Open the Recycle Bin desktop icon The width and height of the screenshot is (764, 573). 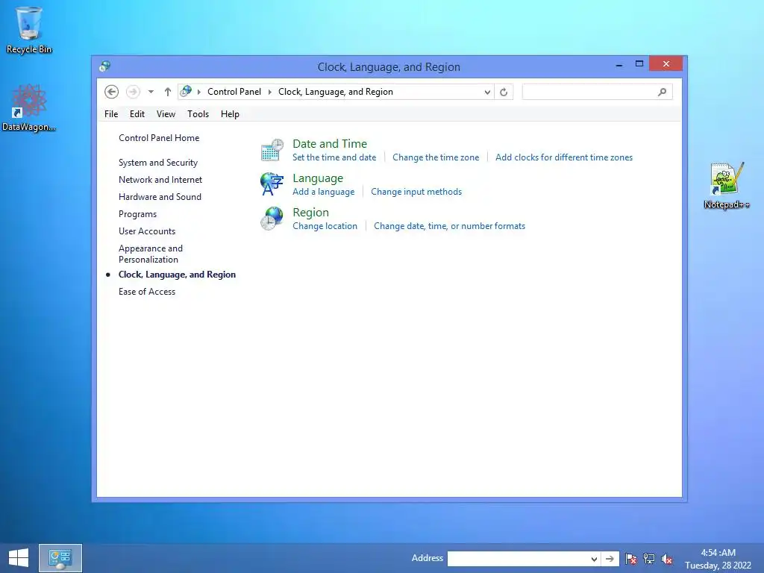coord(29,30)
